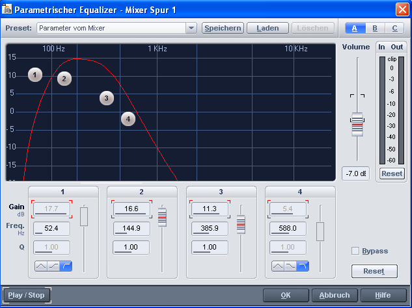Viewport: 412px width, 308px height.
Task: Click band 2 Q field
Action: [x=131, y=248]
